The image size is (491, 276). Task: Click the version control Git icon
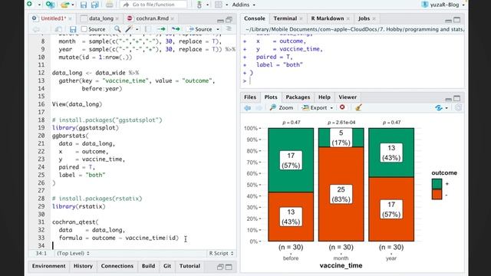199,5
